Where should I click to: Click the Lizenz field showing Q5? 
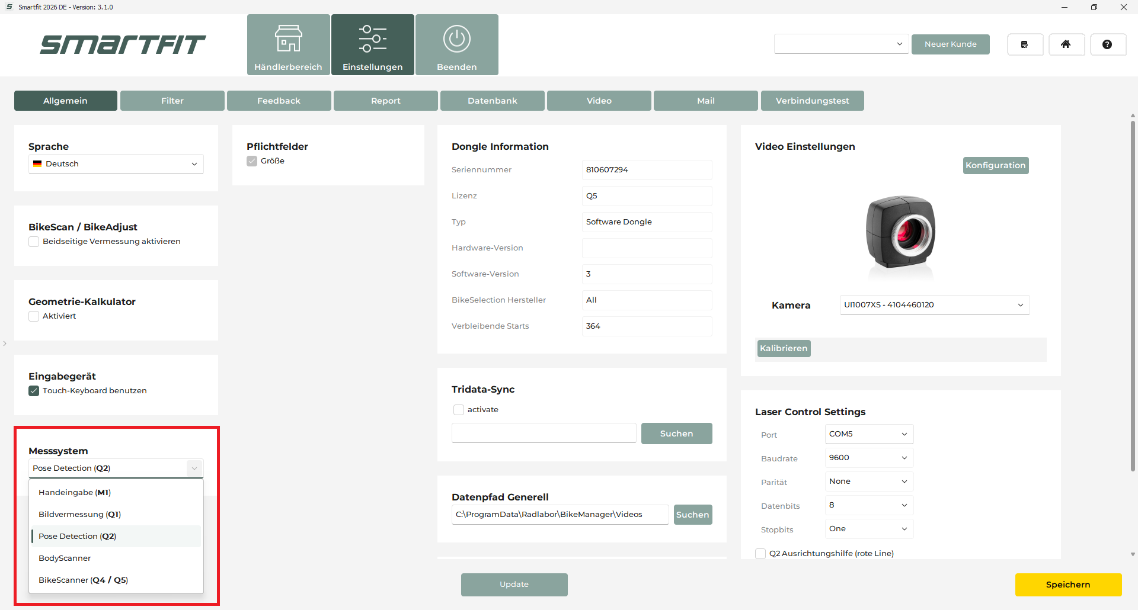(647, 196)
